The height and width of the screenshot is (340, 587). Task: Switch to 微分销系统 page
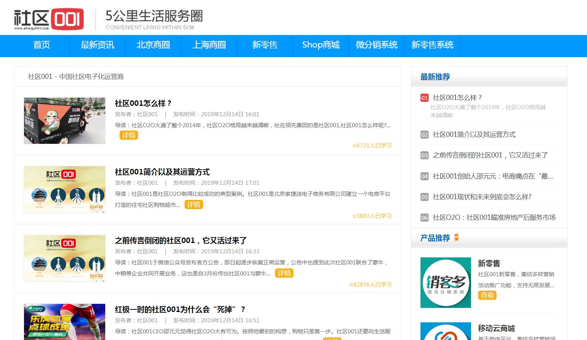pos(376,45)
